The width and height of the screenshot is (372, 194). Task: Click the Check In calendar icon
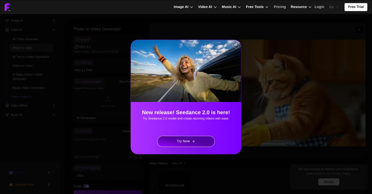[11, 173]
